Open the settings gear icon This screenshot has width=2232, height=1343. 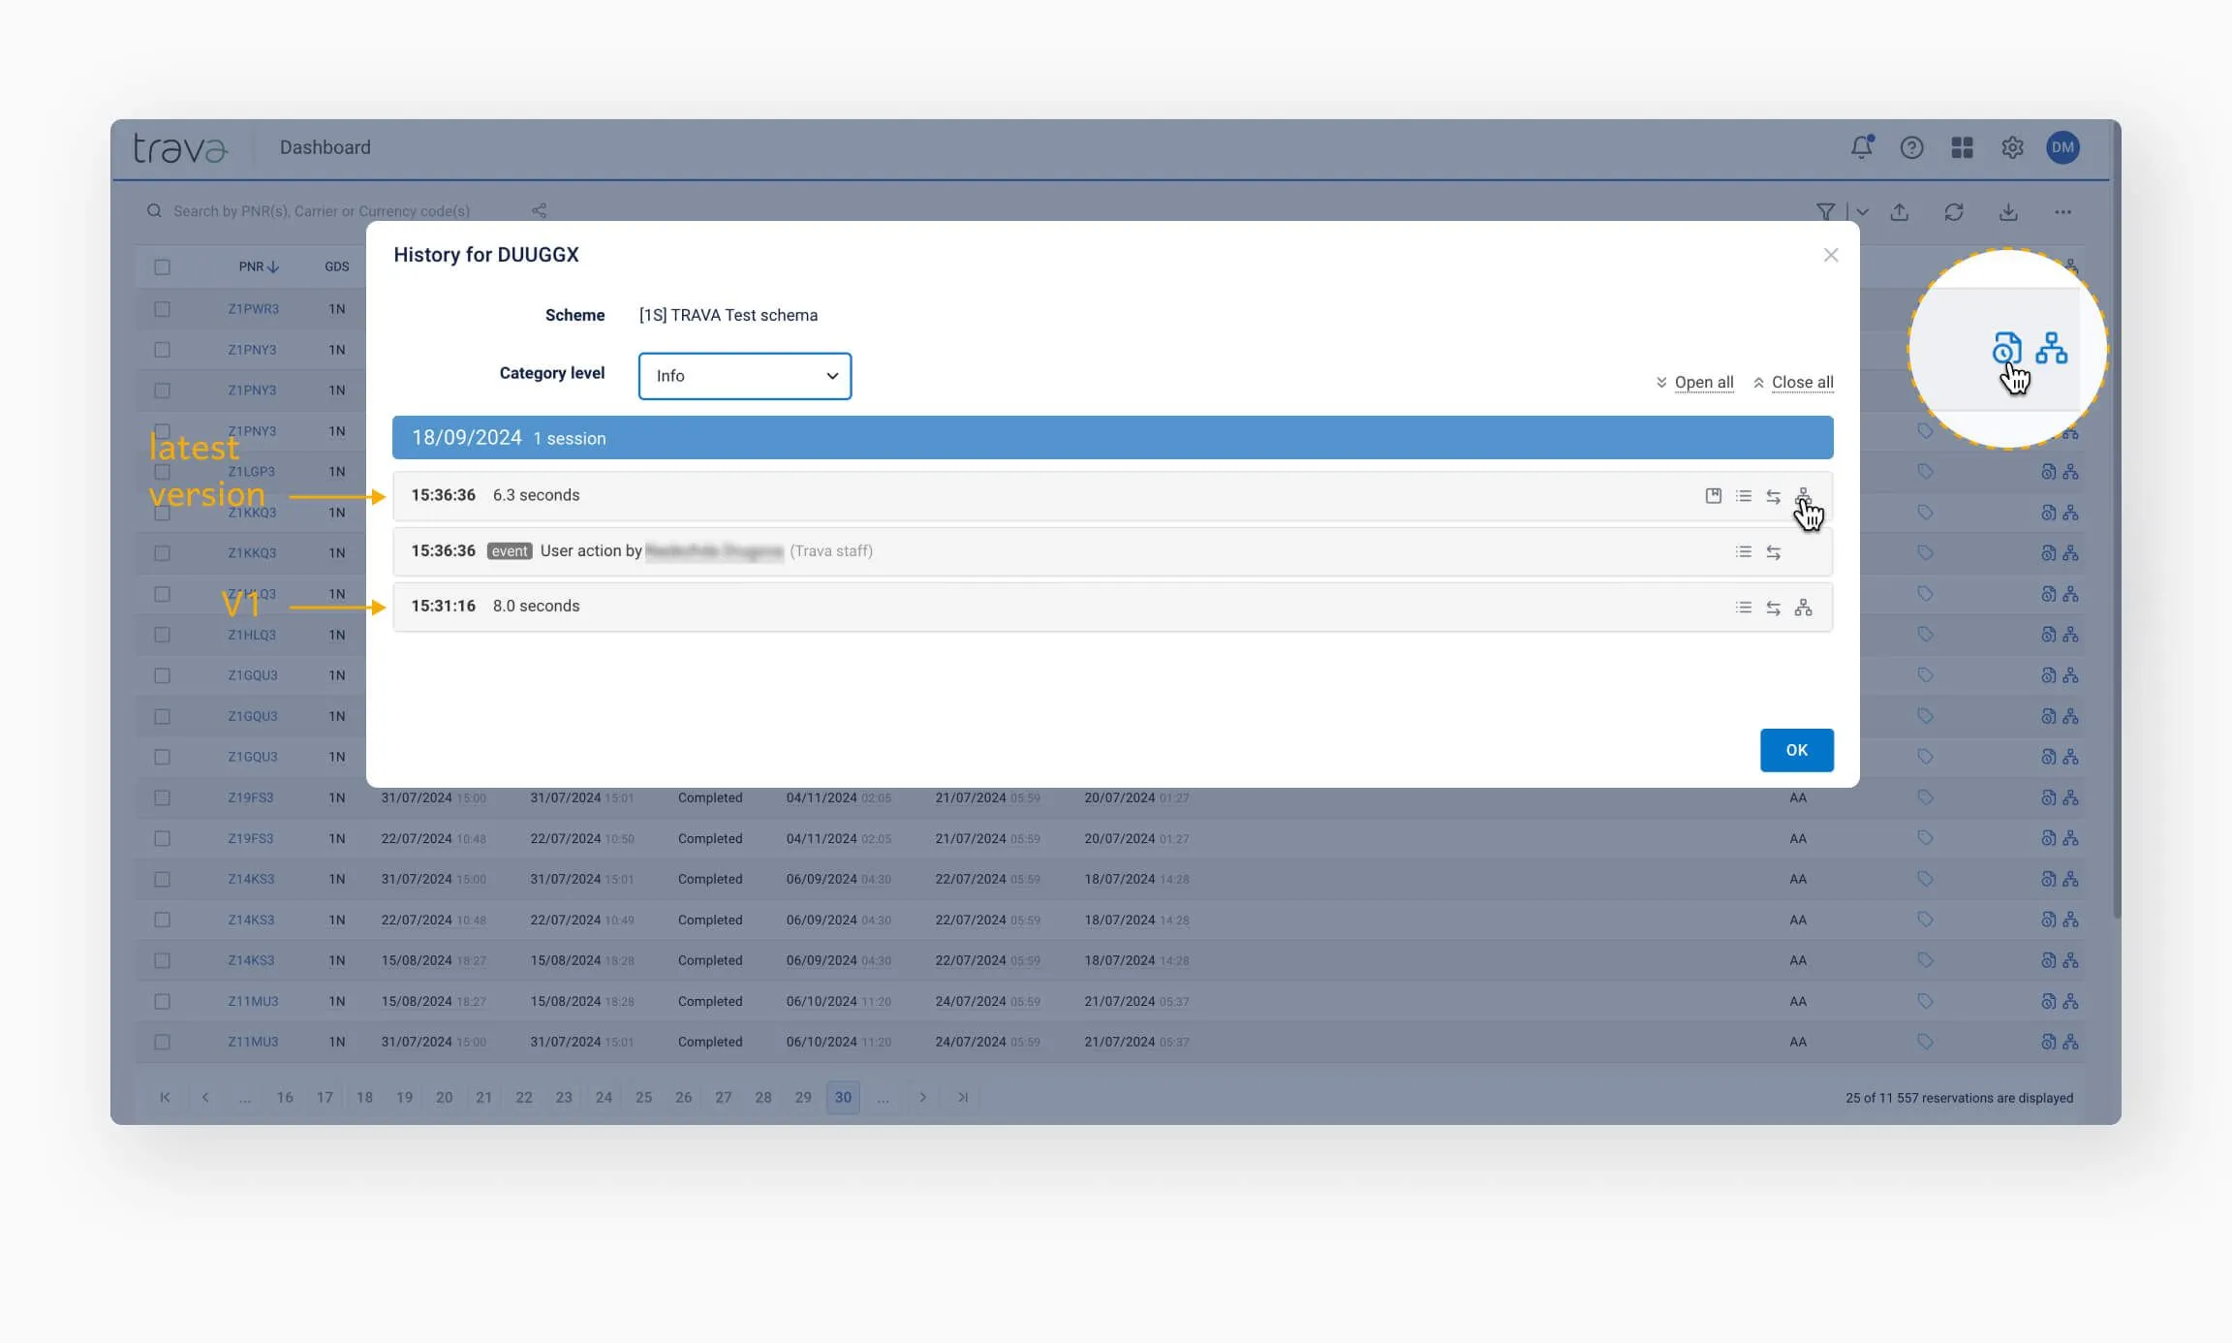(2012, 147)
